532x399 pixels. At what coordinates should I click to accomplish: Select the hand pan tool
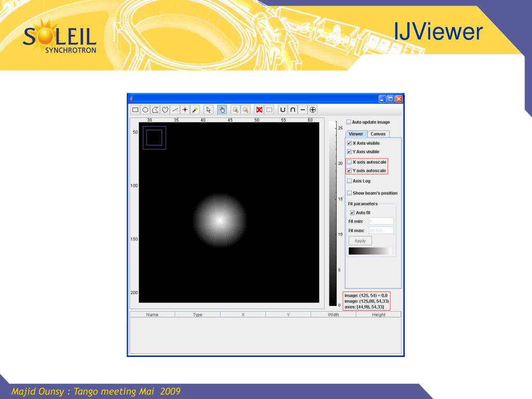click(x=222, y=110)
